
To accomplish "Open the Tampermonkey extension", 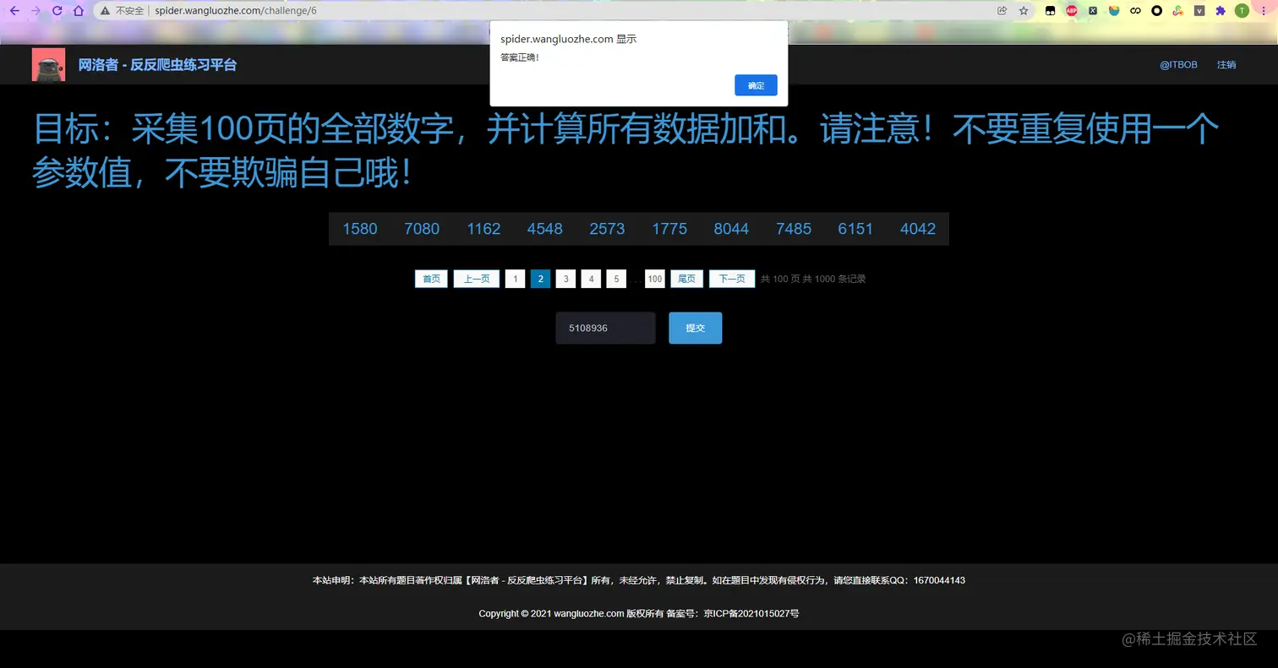I will click(x=1051, y=11).
